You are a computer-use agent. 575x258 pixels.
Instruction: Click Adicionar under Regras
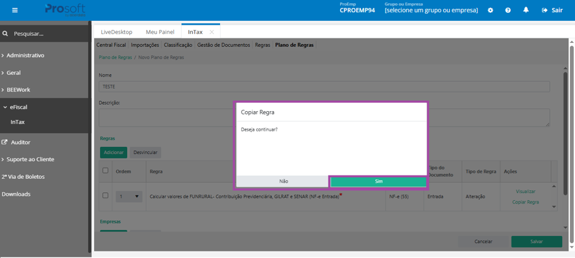tap(114, 152)
